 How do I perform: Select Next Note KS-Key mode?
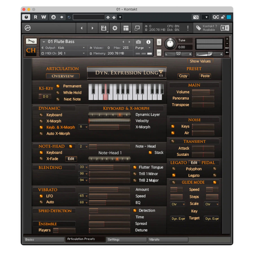coord(58,99)
